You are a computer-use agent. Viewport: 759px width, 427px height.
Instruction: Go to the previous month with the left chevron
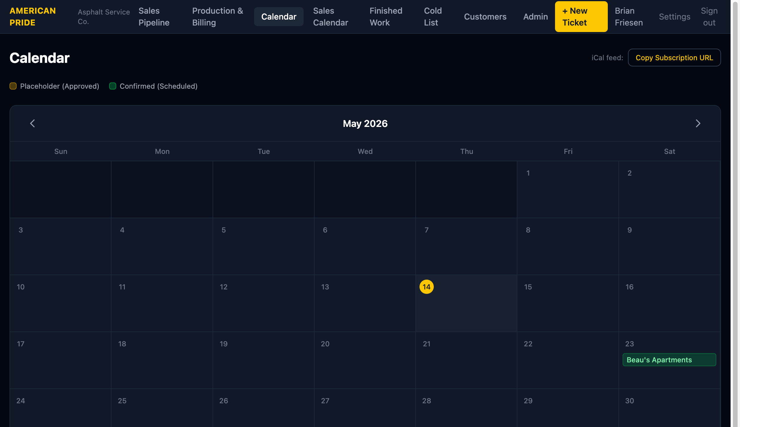pos(33,123)
